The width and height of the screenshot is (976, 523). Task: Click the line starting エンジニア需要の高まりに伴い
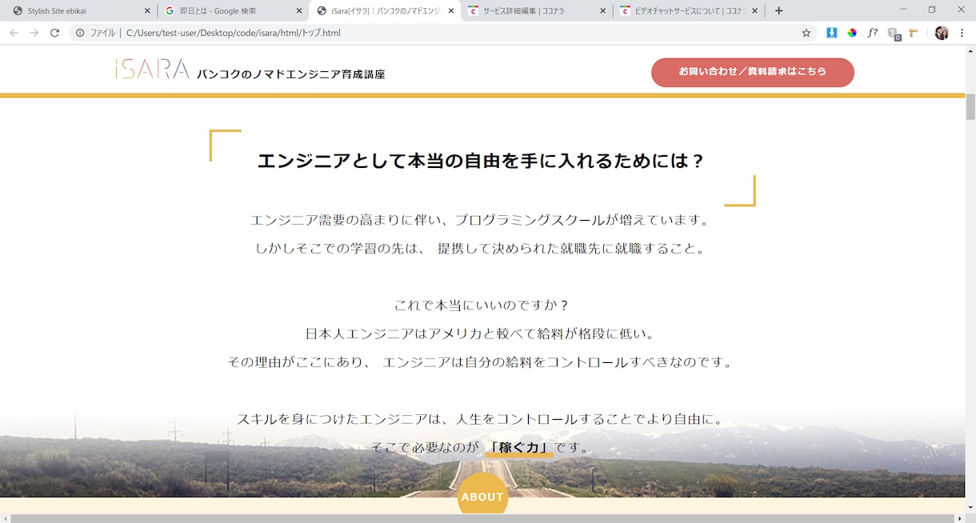[482, 220]
